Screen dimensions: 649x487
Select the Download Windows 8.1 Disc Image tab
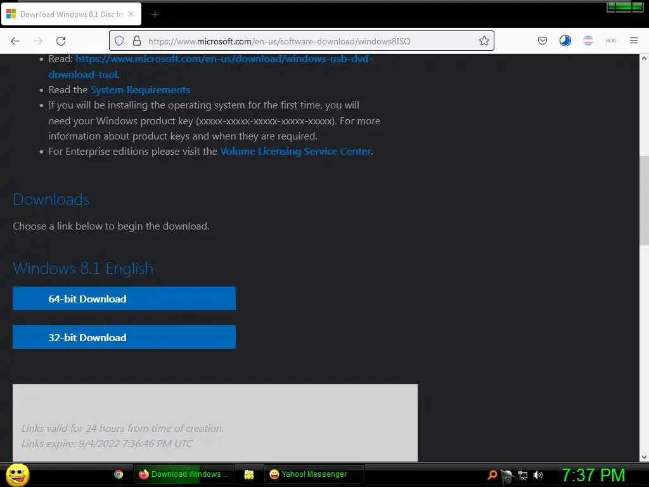71,14
